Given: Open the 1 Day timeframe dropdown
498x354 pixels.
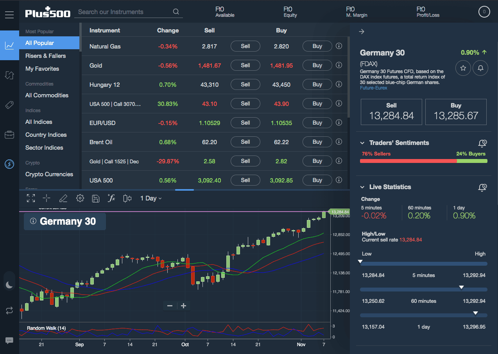Looking at the screenshot, I should click(x=151, y=198).
